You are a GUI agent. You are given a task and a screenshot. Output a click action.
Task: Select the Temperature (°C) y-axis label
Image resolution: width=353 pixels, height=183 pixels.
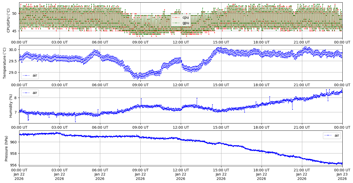(x=4, y=63)
